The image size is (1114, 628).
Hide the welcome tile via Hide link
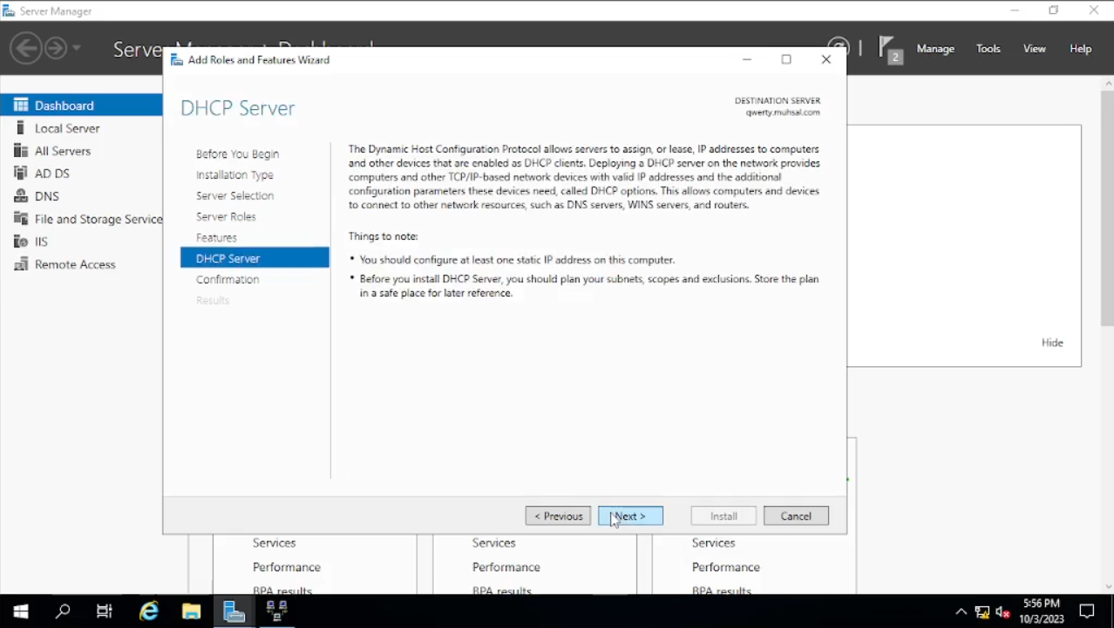(x=1051, y=343)
